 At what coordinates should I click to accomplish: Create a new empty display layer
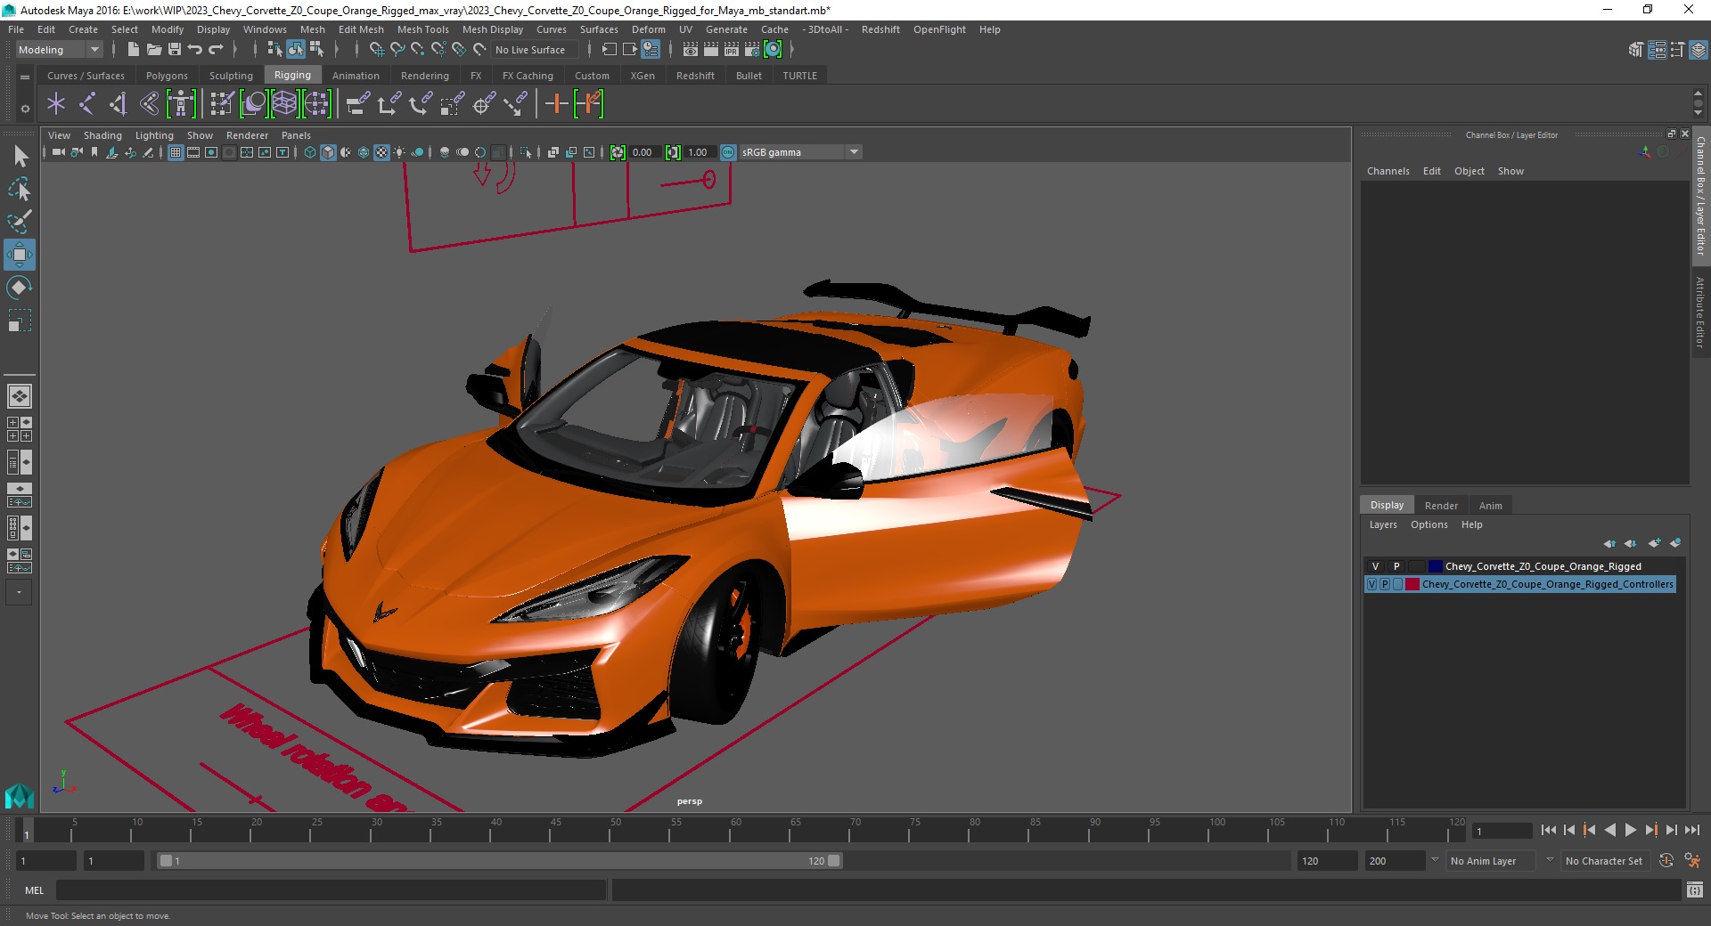tap(1655, 543)
